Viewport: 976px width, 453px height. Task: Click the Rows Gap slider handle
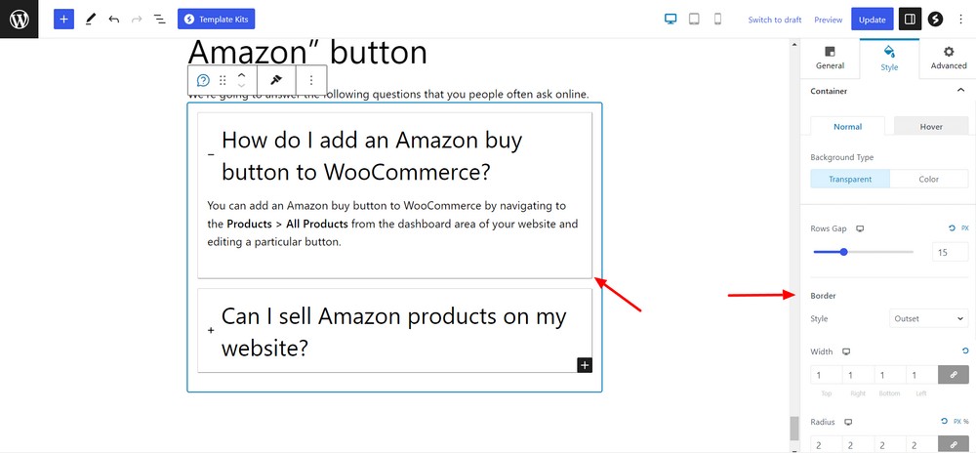pyautogui.click(x=843, y=252)
